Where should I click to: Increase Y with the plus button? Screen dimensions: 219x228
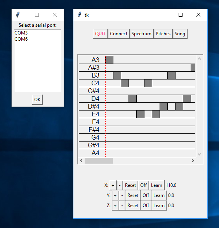point(115,195)
